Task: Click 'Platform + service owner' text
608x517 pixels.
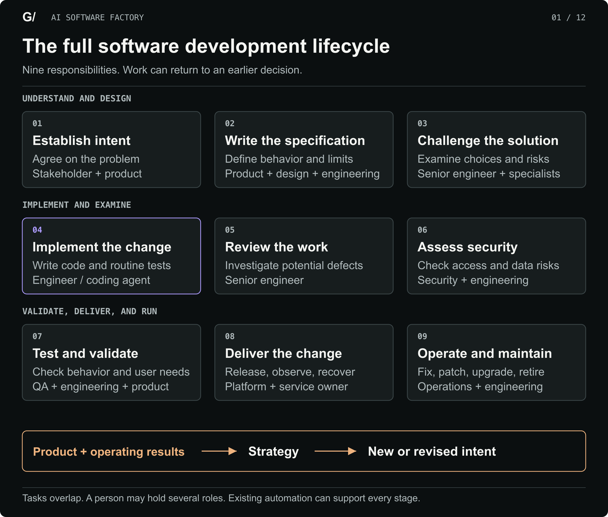Action: 286,386
